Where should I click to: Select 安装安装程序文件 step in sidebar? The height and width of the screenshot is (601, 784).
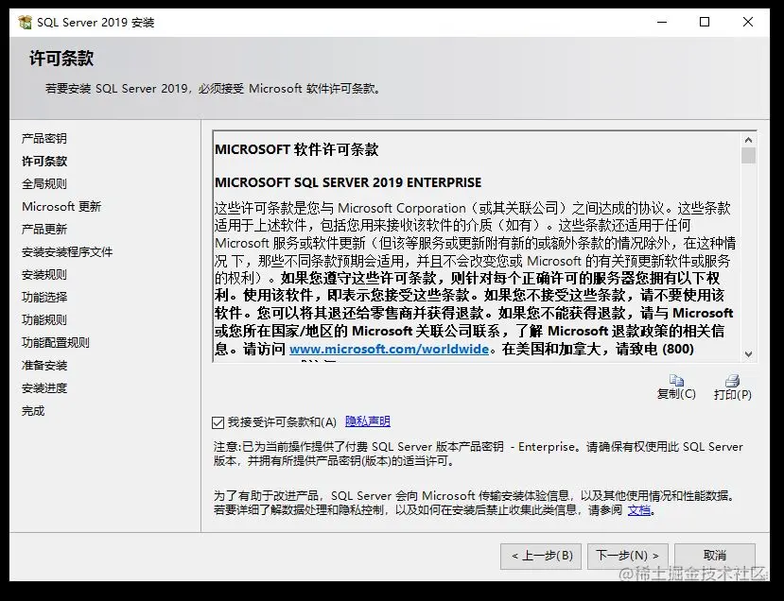67,252
